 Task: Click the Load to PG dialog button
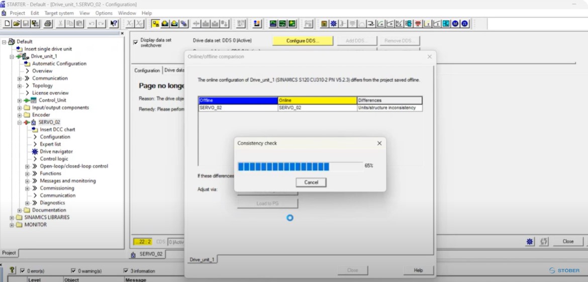267,204
